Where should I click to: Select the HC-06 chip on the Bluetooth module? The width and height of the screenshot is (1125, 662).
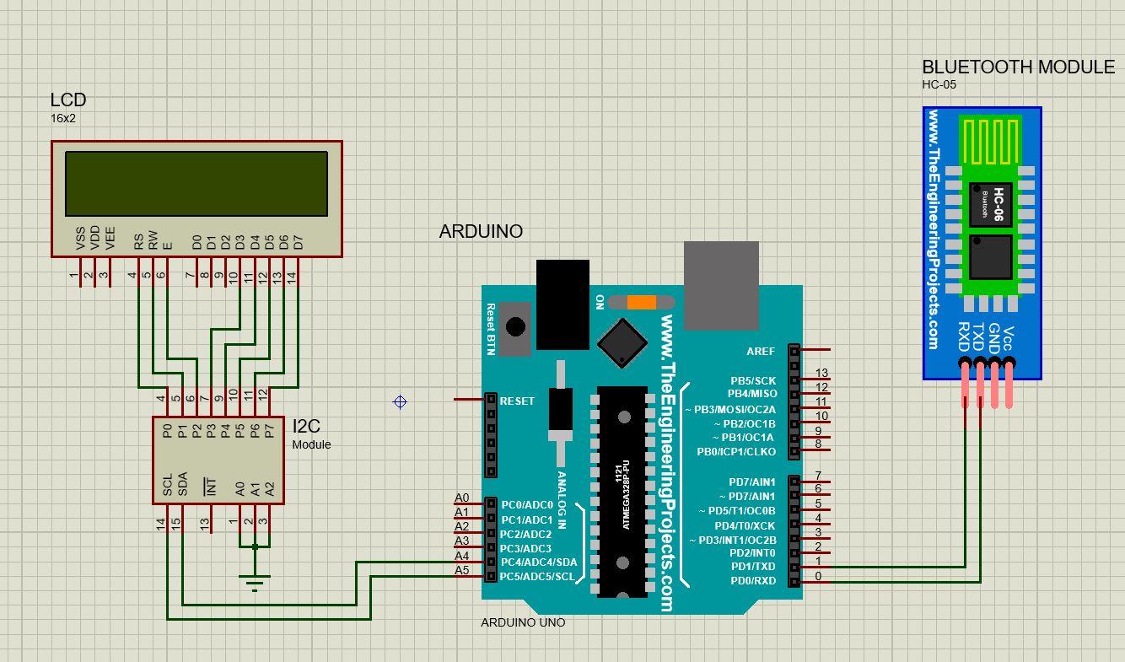coord(990,205)
